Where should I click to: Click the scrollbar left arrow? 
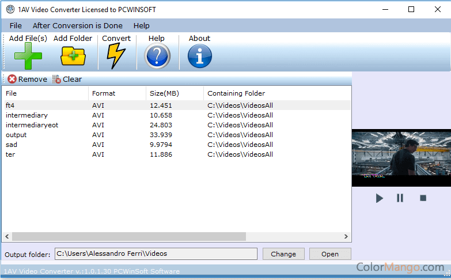7,236
